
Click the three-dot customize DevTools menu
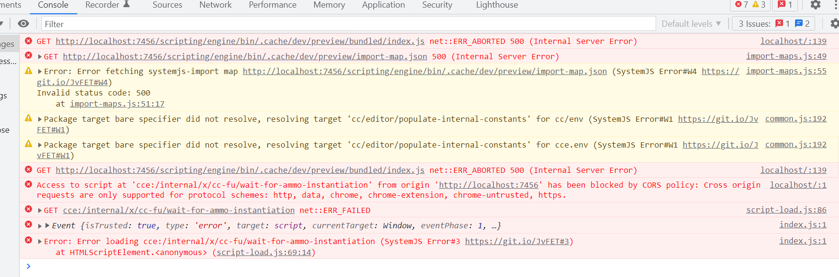835,5
